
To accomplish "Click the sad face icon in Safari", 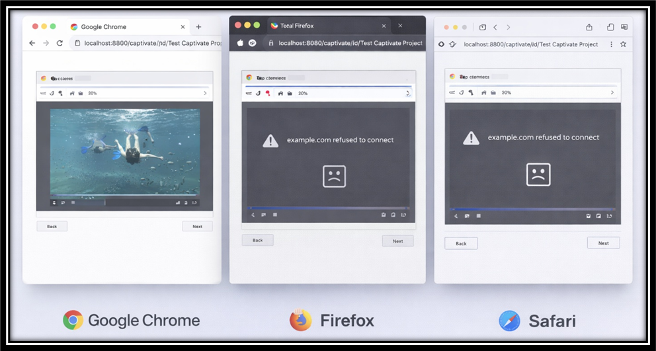I will (x=538, y=175).
